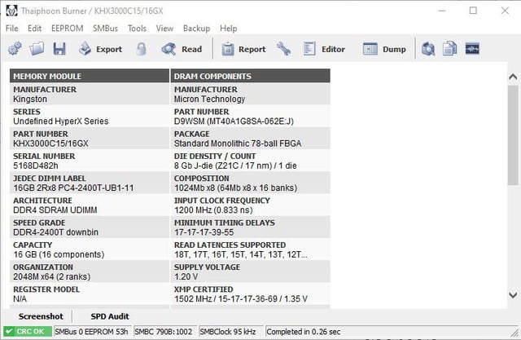Image resolution: width=521 pixels, height=340 pixels.
Task: Click the SMBus 0 EEPROM 53h status entry
Action: [91, 332]
